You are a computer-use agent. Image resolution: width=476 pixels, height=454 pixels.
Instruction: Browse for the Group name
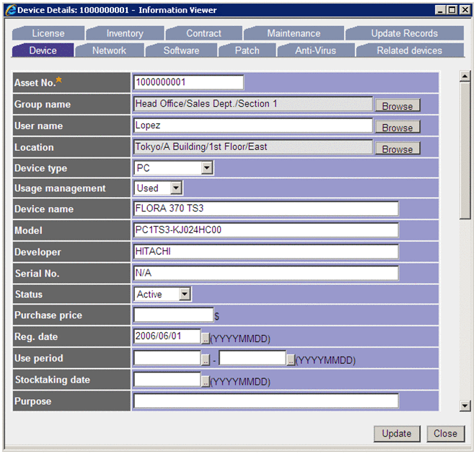pos(397,106)
